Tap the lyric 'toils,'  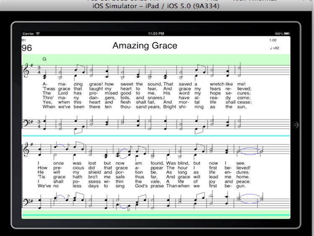click(125, 98)
